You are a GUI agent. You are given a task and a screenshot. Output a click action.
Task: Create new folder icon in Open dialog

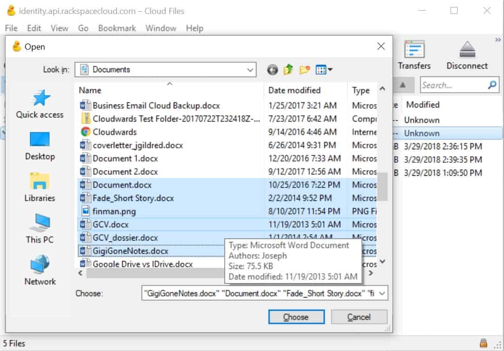304,69
